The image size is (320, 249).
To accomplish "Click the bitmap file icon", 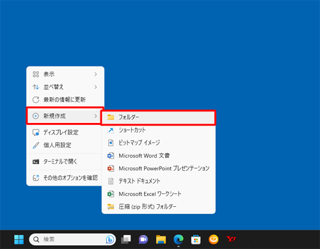I will pos(111,143).
